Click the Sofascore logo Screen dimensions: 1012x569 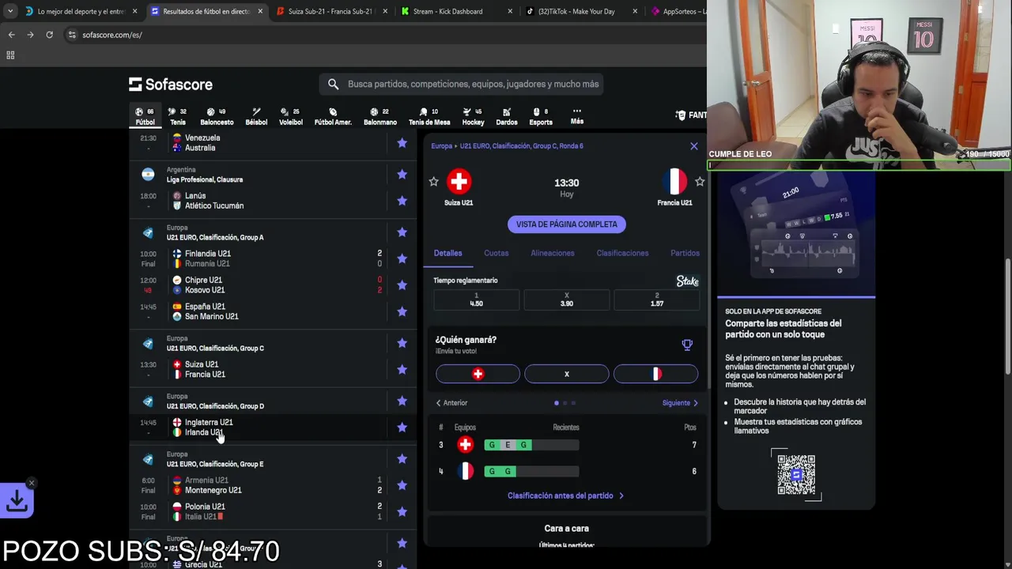tap(171, 84)
